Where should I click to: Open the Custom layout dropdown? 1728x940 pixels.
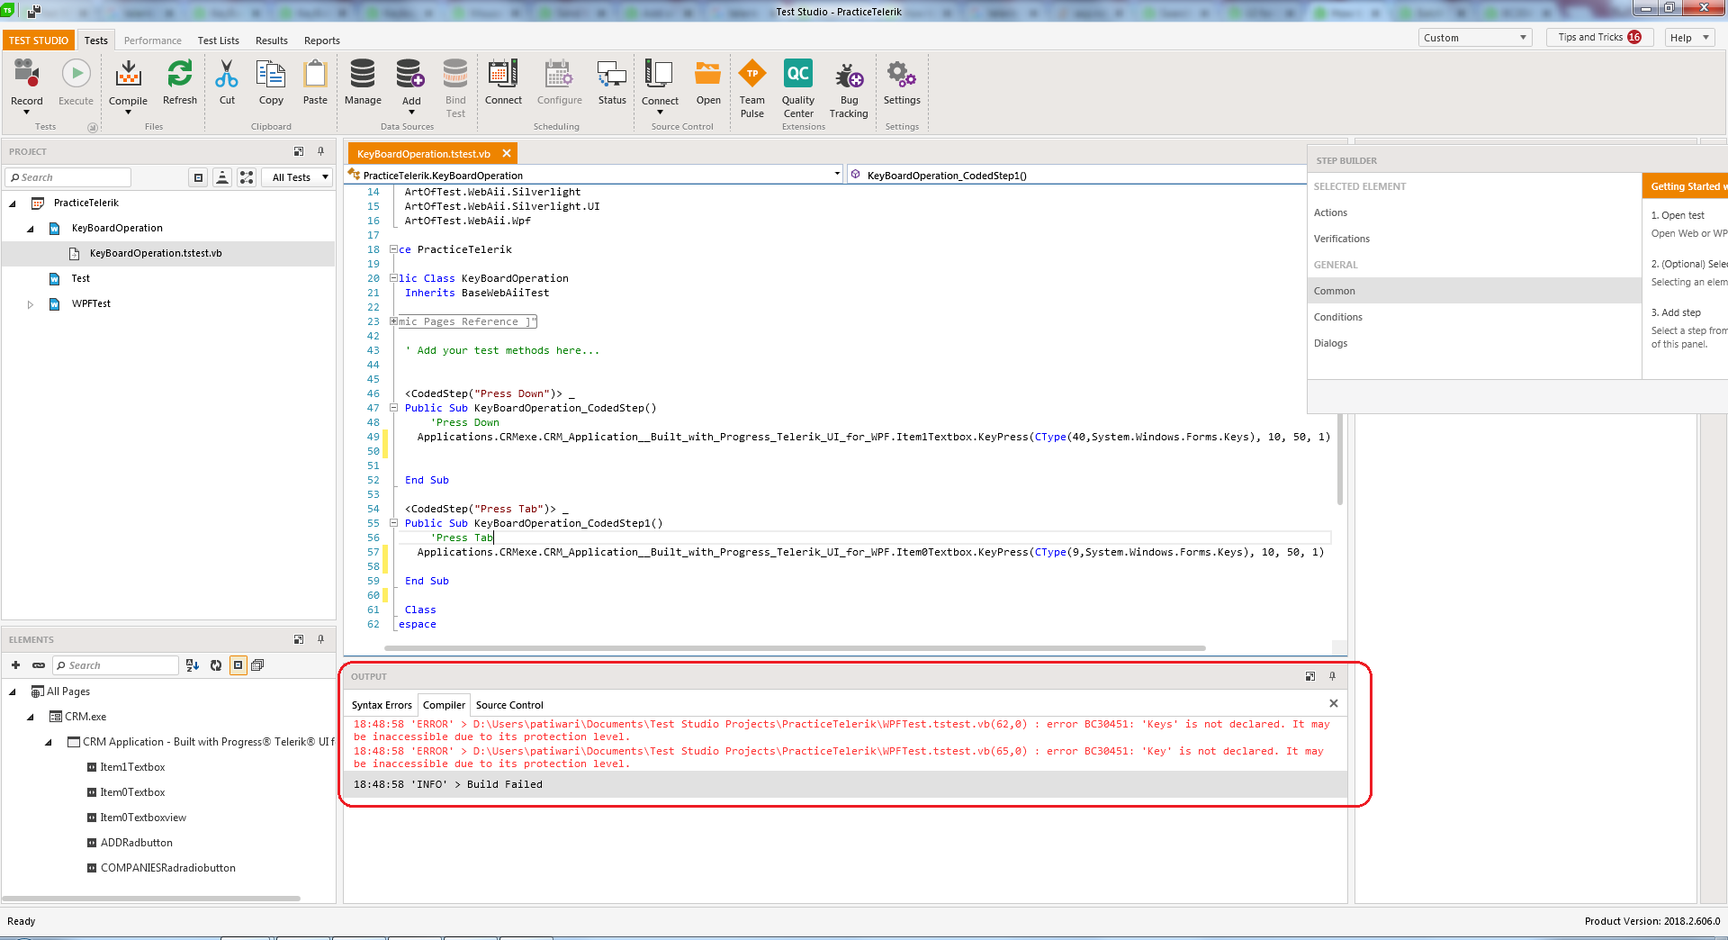(x=1475, y=38)
